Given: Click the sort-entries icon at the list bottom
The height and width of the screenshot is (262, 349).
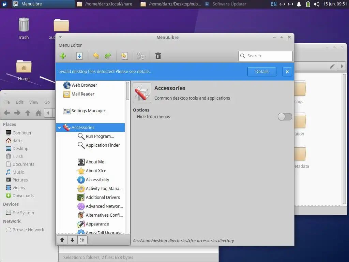Looking at the screenshot, I should coord(82,240).
